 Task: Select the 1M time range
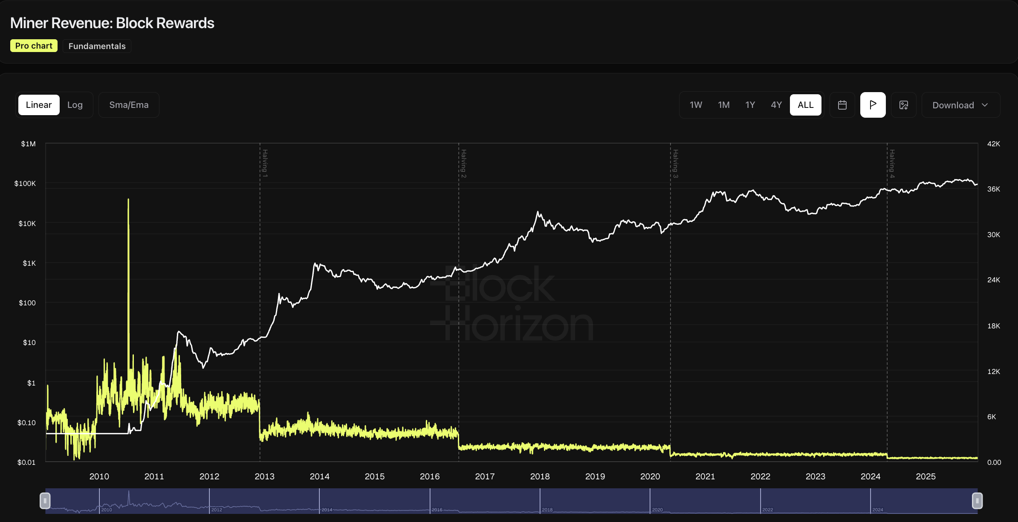pos(723,105)
